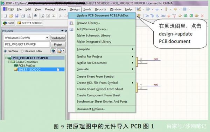
Task: Select the Structure Editor radio button
Action: coord(22,51)
